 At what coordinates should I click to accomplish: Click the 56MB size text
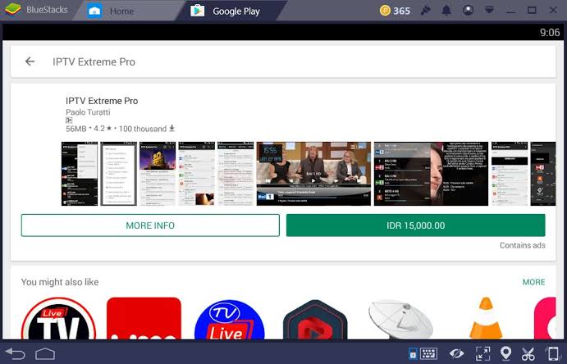tap(76, 129)
